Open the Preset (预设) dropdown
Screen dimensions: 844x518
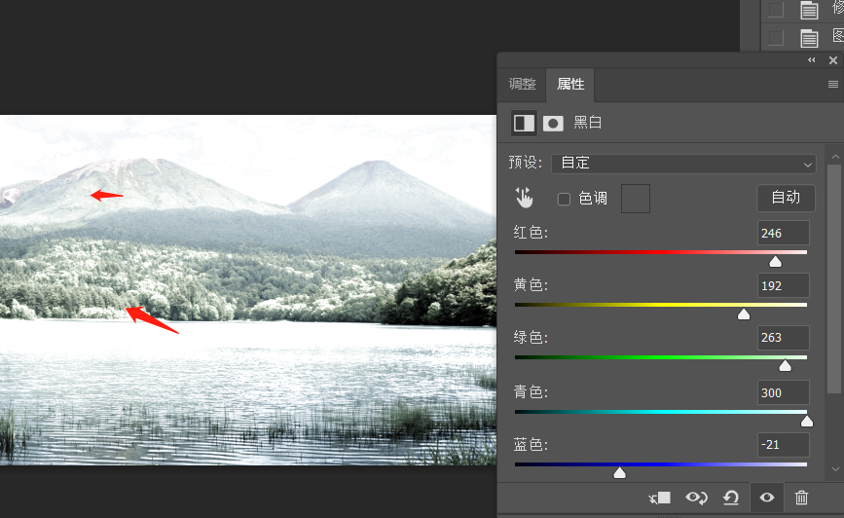(x=683, y=164)
